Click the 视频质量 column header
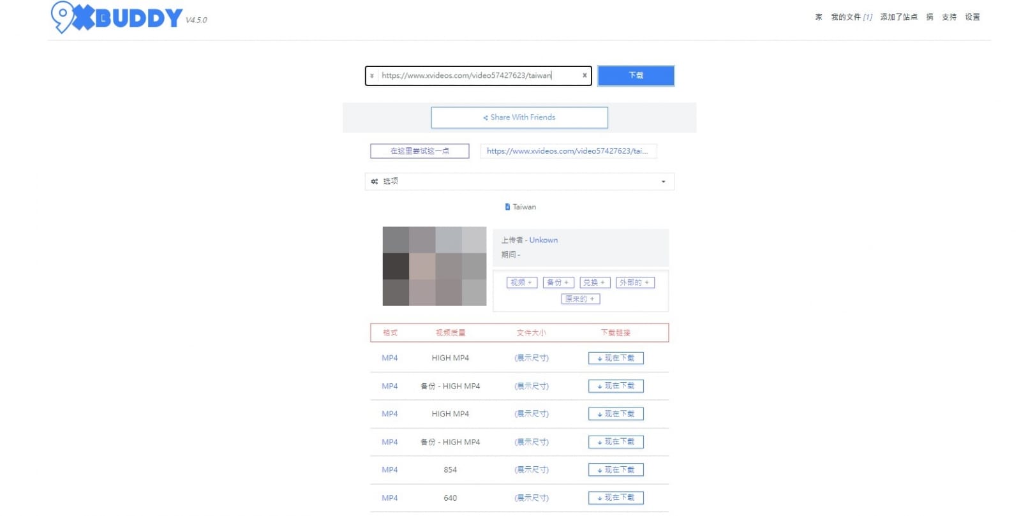The image size is (1021, 516). [x=451, y=333]
